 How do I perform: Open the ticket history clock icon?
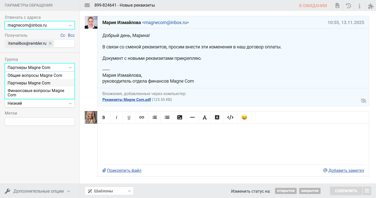(349, 6)
